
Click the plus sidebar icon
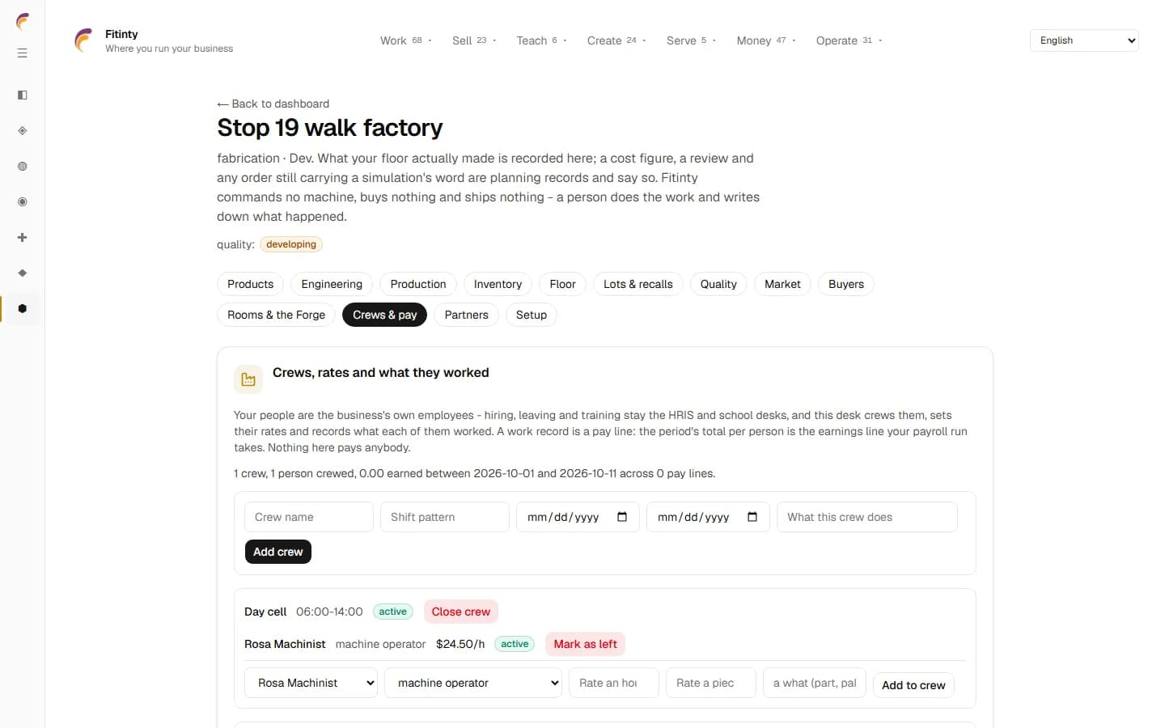click(x=23, y=238)
